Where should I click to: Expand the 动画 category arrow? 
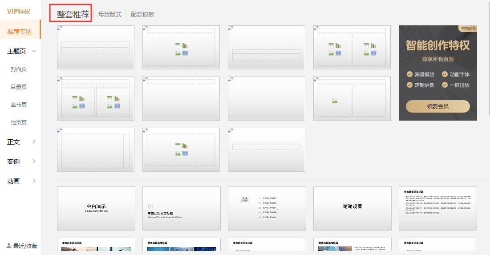click(x=34, y=181)
